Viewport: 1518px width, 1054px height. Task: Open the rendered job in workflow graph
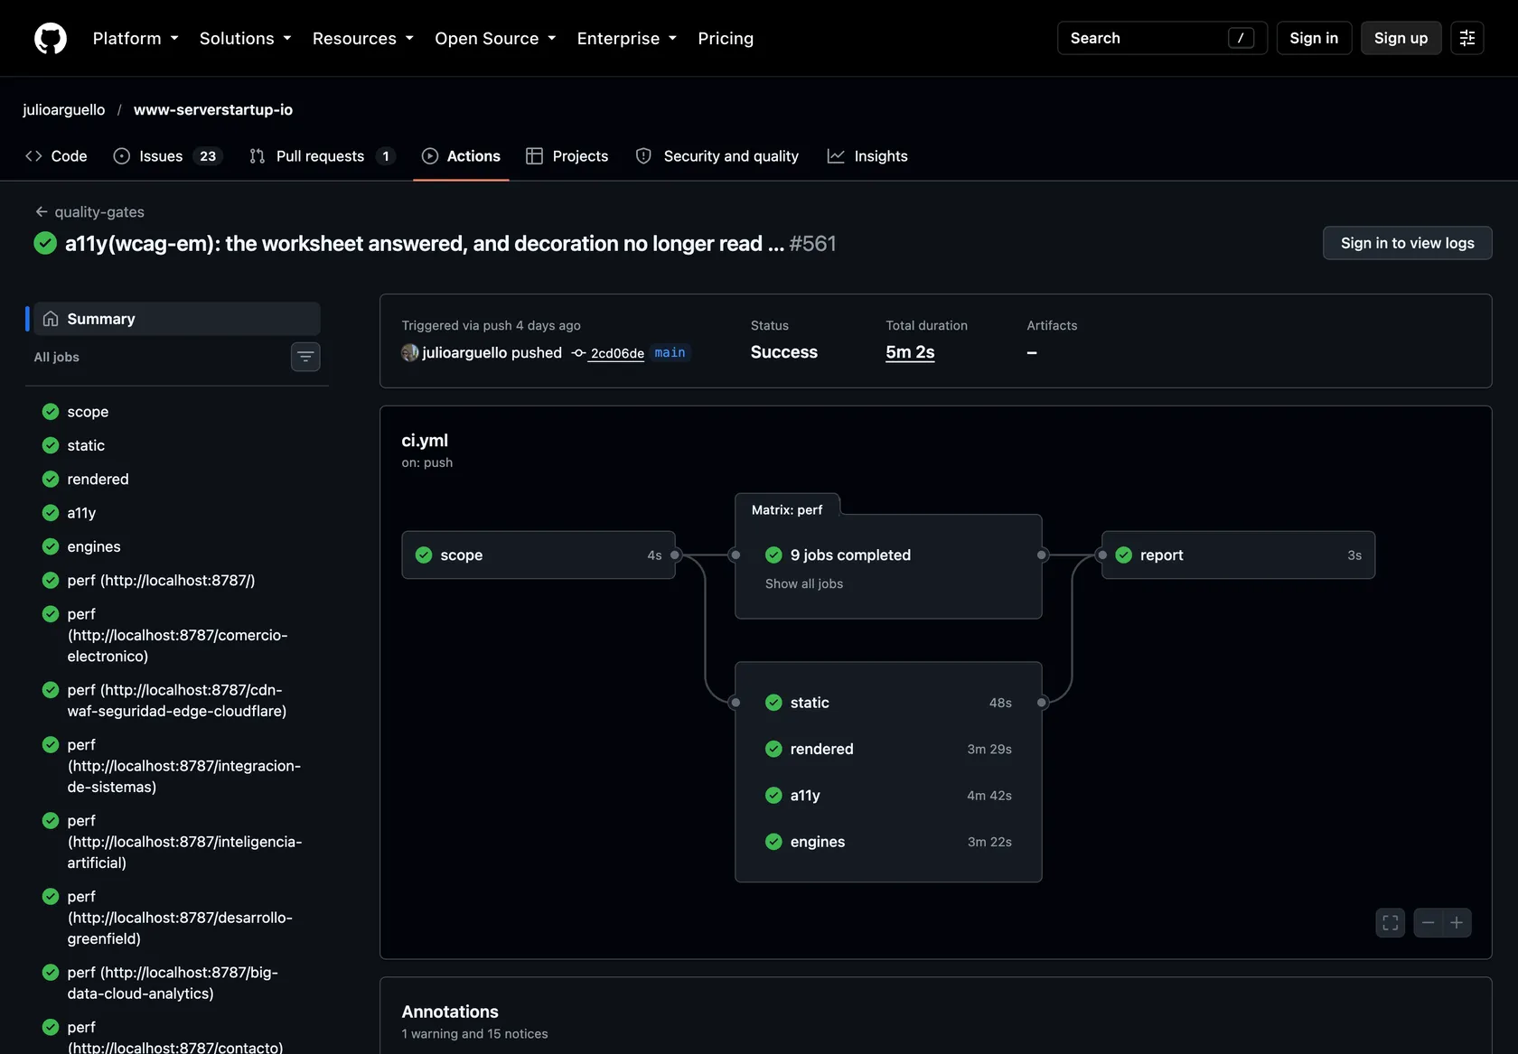(x=888, y=749)
